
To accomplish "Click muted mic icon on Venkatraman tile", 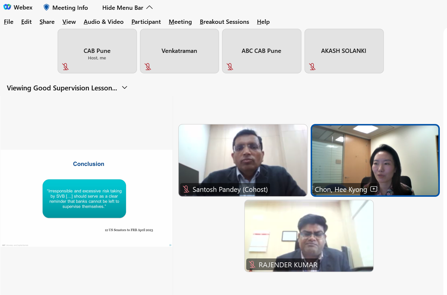I will [x=148, y=67].
